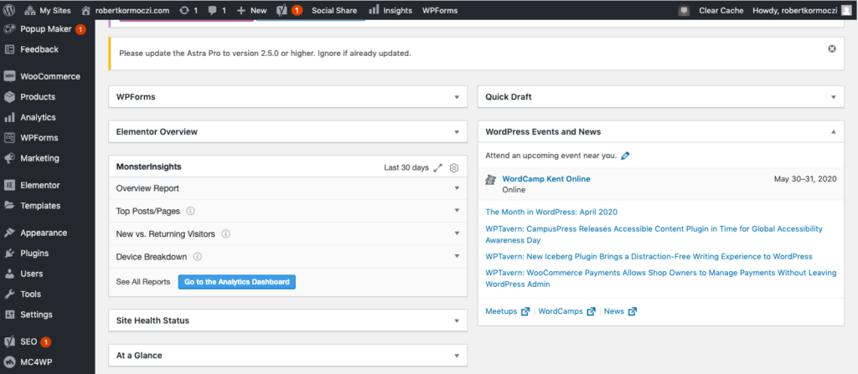858x374 pixels.
Task: Dismiss the Astra Pro update notice
Action: click(832, 49)
